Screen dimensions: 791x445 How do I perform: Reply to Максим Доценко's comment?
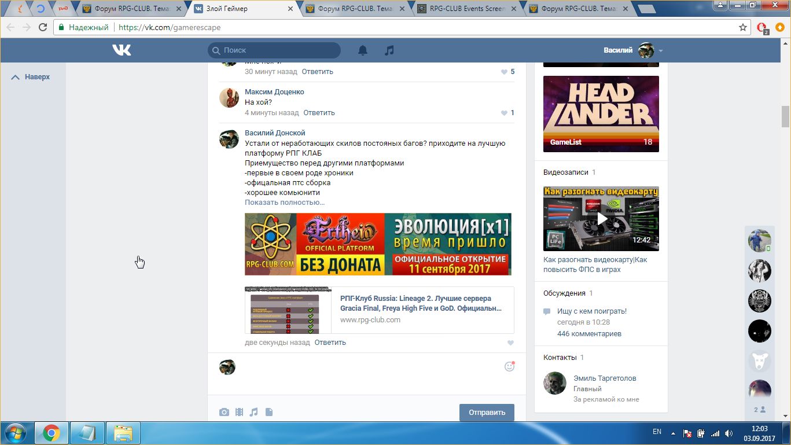pos(319,113)
